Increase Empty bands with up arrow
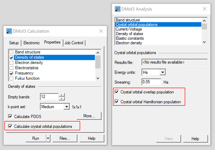This screenshot has height=150, width=215. tap(62, 95)
